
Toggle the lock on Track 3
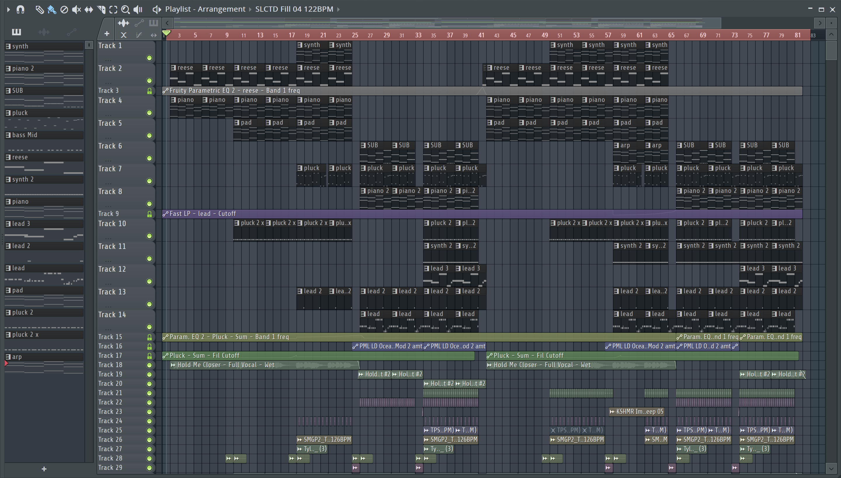[149, 91]
